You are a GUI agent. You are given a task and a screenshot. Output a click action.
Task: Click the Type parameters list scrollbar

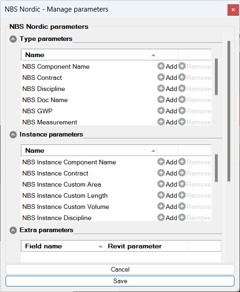[x=216, y=77]
